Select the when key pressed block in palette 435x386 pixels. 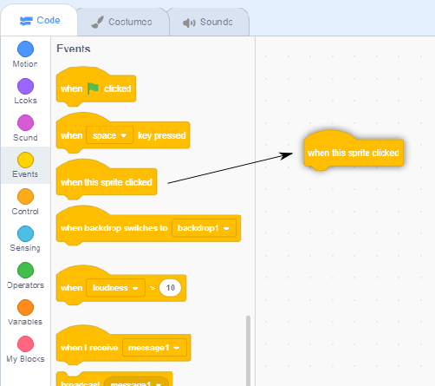[x=123, y=133]
